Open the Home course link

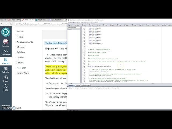(x=20, y=37)
